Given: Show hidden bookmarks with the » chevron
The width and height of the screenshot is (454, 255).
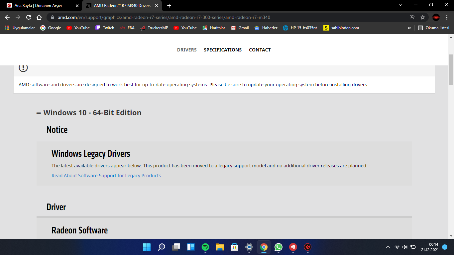Looking at the screenshot, I should pyautogui.click(x=409, y=28).
